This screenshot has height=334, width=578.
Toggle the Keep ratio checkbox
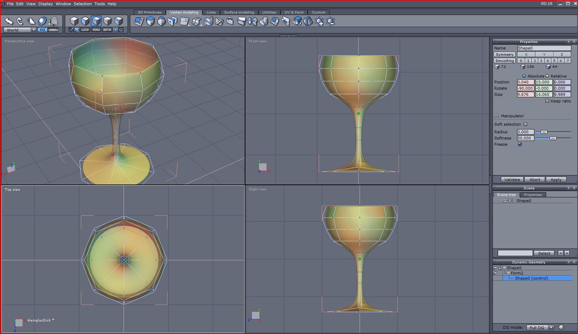click(x=547, y=101)
